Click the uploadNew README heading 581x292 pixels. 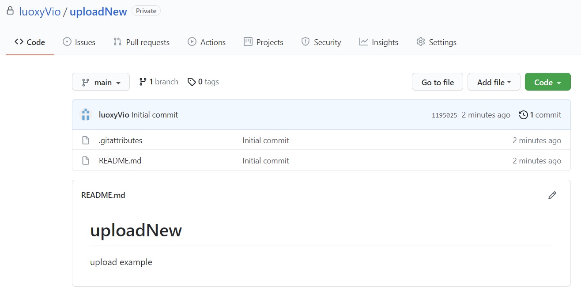click(x=136, y=230)
